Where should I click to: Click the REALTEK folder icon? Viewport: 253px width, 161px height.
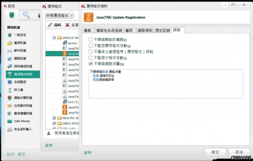60,118
